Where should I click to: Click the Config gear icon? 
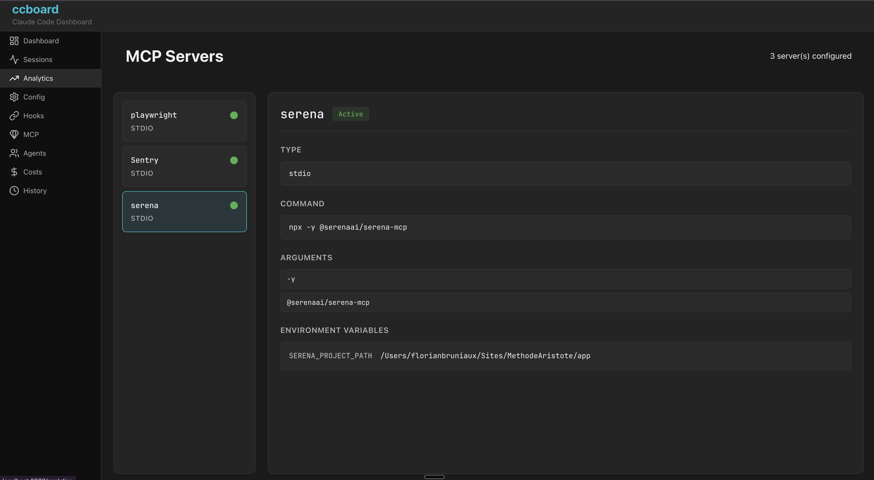pos(14,97)
